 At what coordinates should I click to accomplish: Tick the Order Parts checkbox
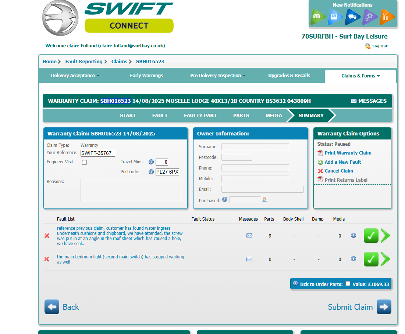pyautogui.click(x=348, y=283)
